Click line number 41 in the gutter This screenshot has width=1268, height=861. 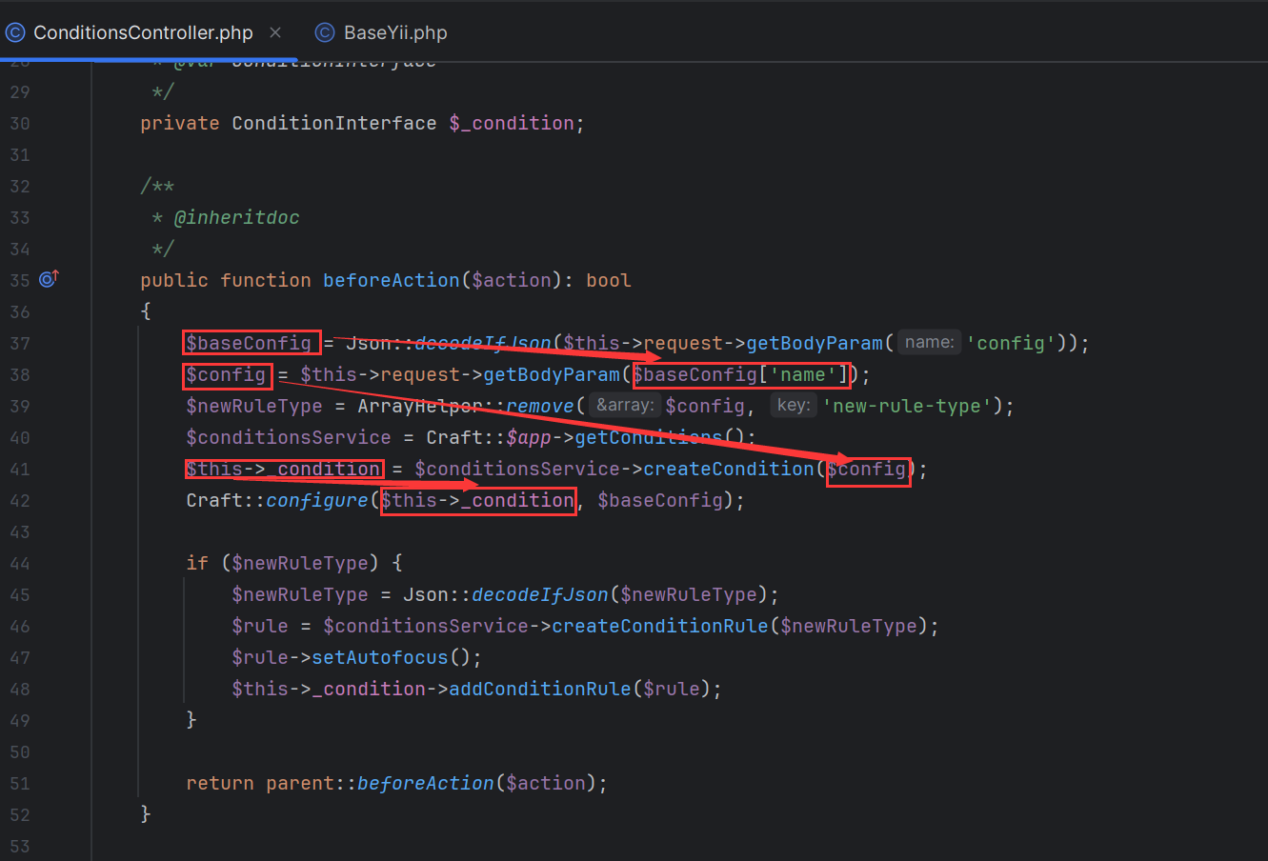coord(20,469)
